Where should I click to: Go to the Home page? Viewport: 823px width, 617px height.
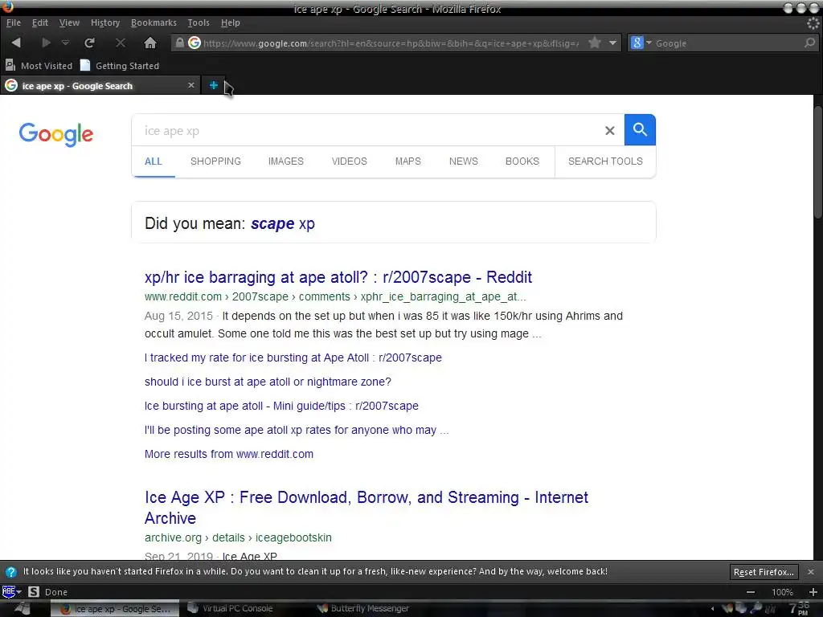point(150,43)
